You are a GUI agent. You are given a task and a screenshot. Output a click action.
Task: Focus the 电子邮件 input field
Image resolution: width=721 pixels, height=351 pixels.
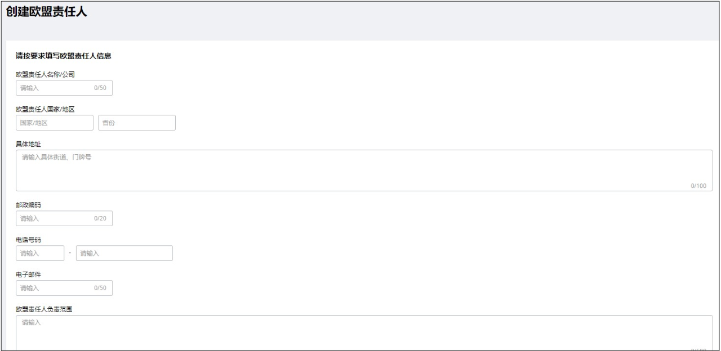pyautogui.click(x=56, y=288)
